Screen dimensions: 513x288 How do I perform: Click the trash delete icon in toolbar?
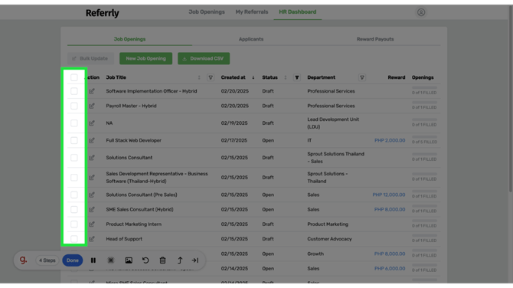(162, 260)
